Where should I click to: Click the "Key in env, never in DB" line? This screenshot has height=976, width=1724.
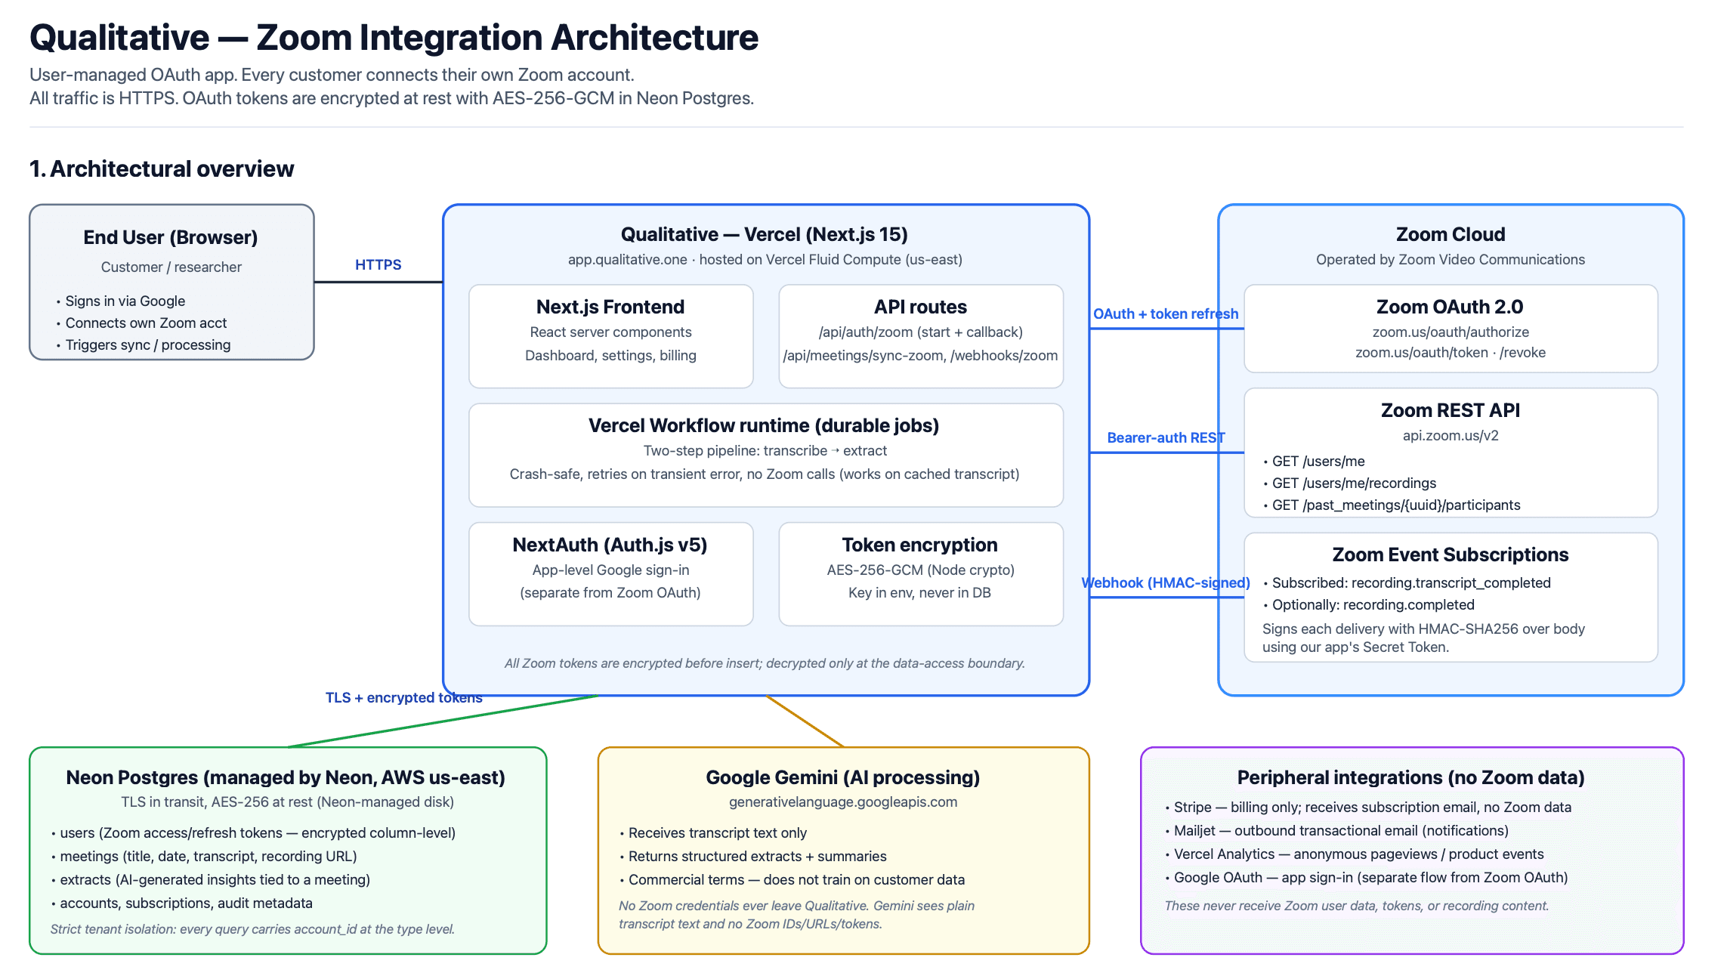(919, 592)
